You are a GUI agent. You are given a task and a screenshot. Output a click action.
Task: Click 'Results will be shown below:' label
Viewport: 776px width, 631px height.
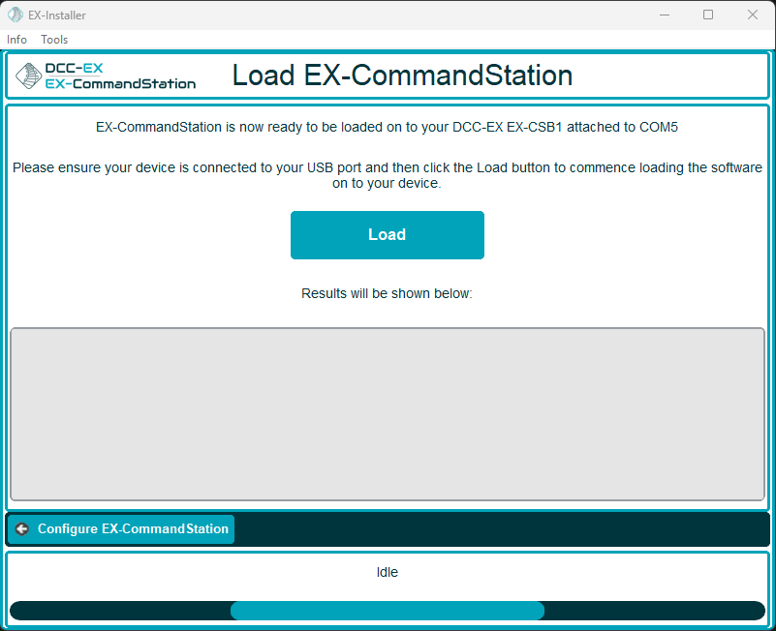click(x=387, y=294)
